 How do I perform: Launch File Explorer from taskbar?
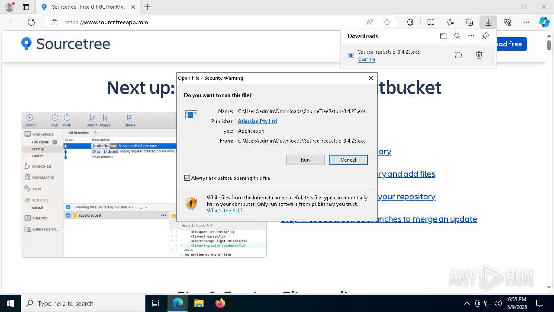click(x=199, y=303)
